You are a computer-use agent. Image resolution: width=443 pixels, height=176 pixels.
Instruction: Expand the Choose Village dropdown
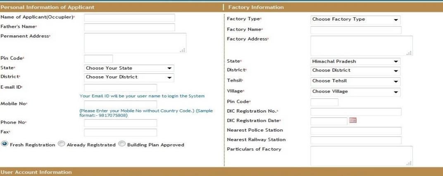(355, 92)
